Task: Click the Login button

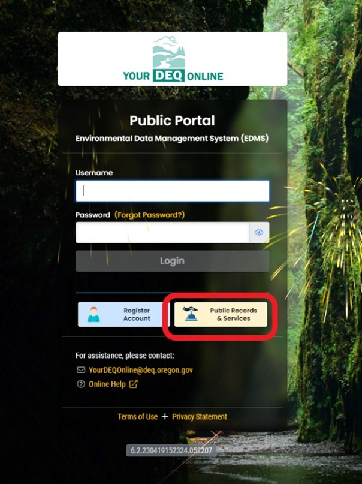Action: point(173,261)
